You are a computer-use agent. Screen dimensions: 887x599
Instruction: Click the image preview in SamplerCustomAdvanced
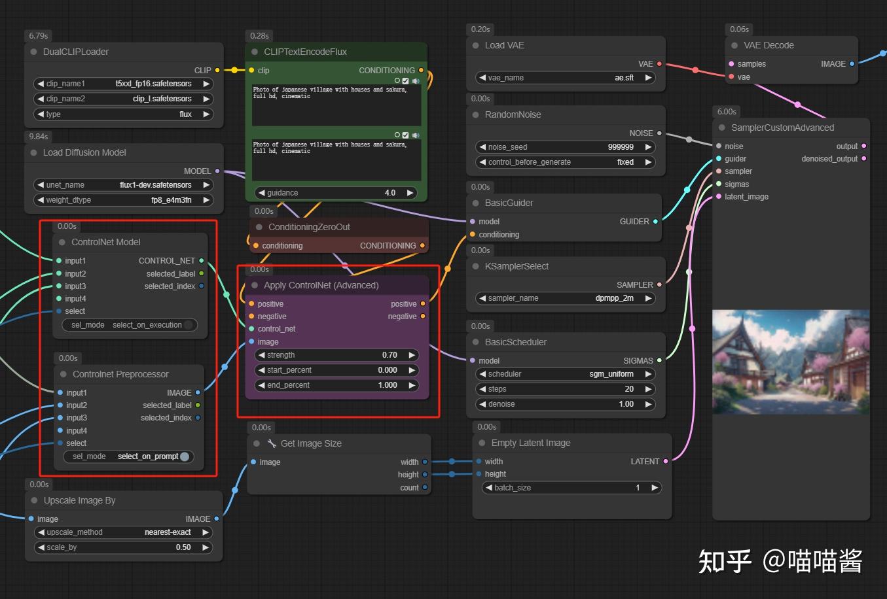click(x=790, y=362)
